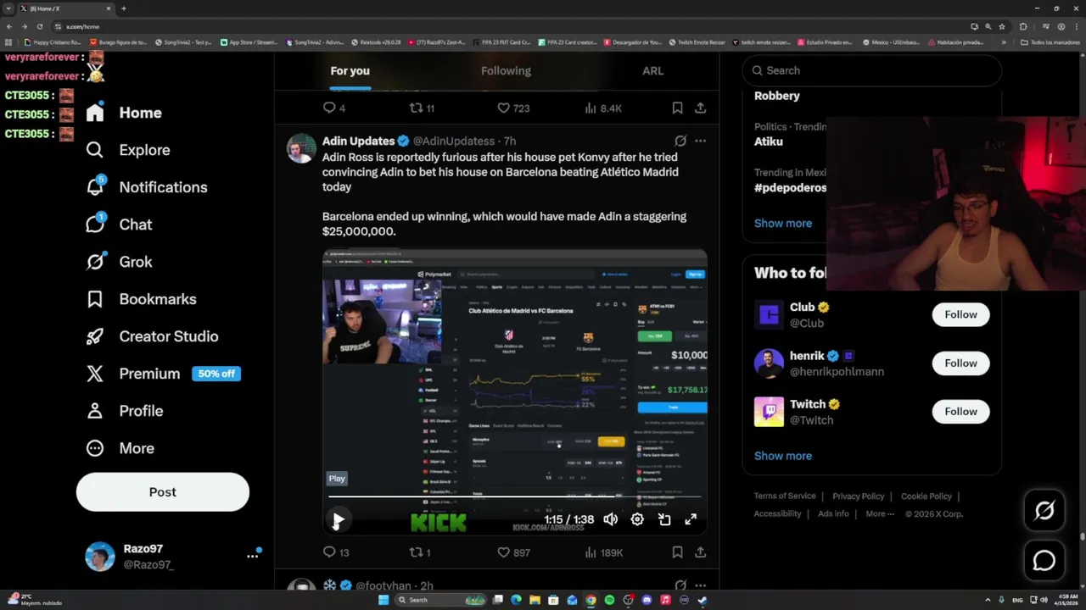1086x610 pixels.
Task: Expand footer More options
Action: point(879,513)
